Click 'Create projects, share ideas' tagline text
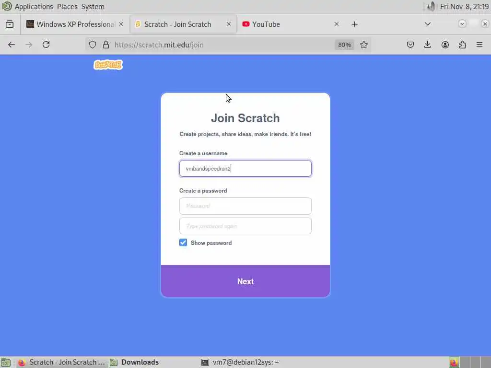 [245, 134]
